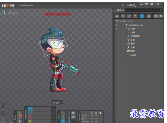167x123 pixels.
Task: Select the 事件 tree item
Action: point(131,43)
